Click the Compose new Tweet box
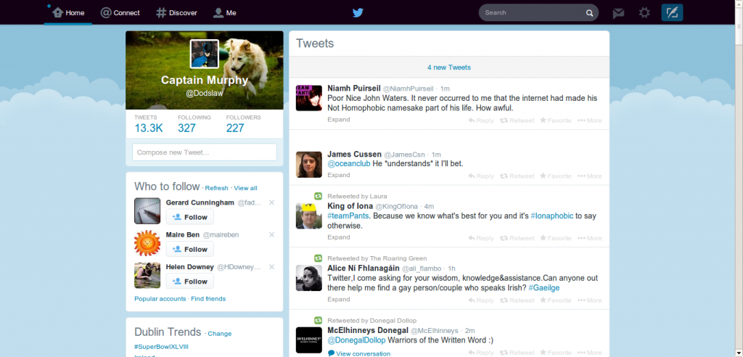The height and width of the screenshot is (357, 743). click(x=204, y=152)
